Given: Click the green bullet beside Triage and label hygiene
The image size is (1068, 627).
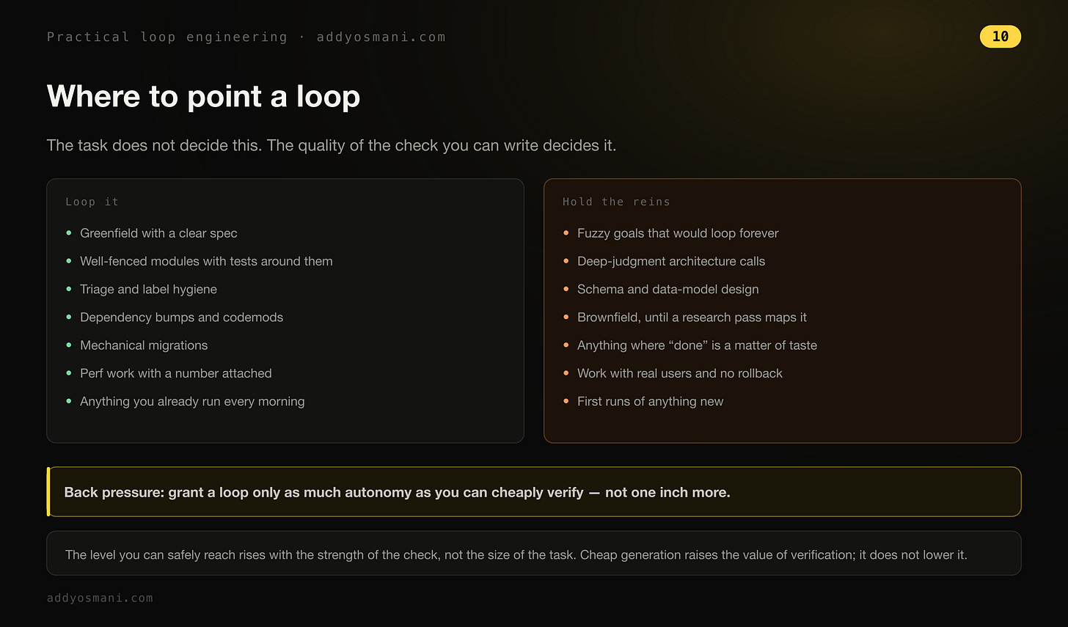Looking at the screenshot, I should tap(69, 289).
